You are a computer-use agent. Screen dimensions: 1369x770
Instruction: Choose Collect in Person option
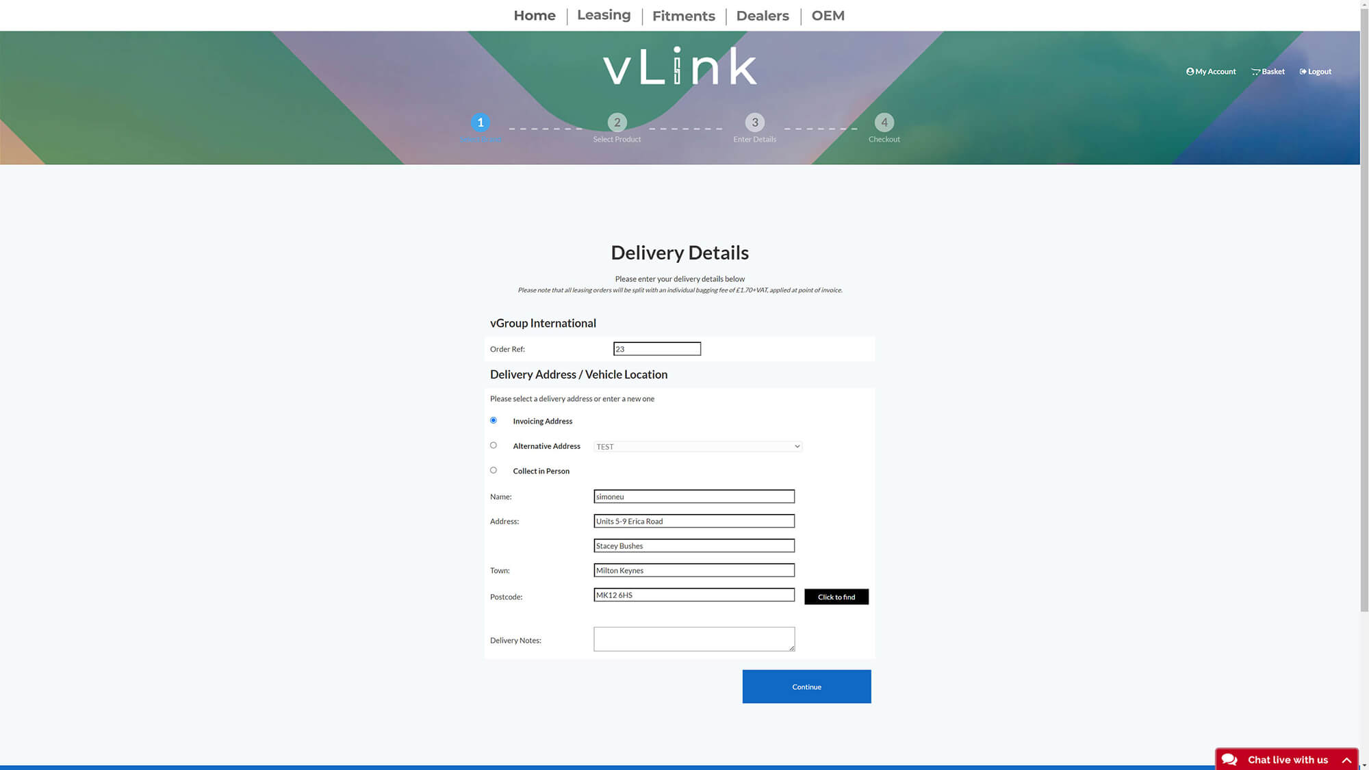pos(493,470)
